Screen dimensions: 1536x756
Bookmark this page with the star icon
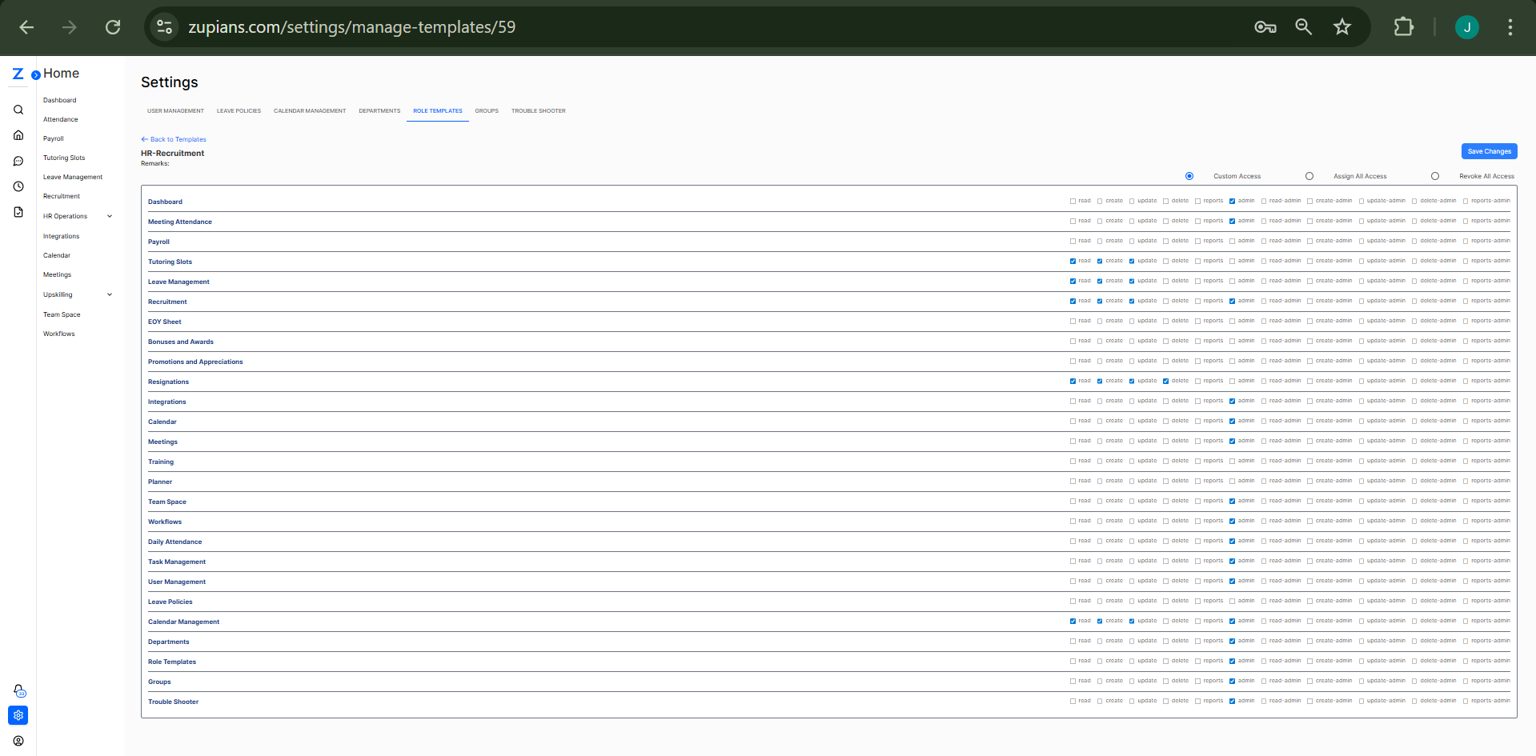(x=1341, y=27)
